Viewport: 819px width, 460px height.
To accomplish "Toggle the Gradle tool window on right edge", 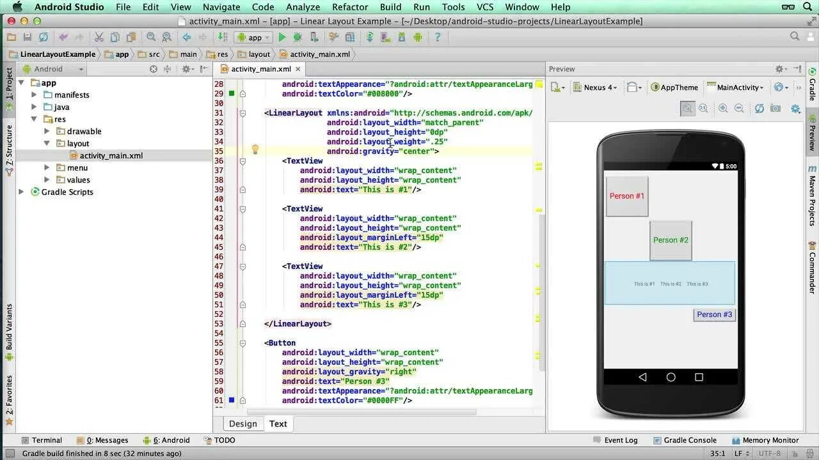I will click(812, 85).
